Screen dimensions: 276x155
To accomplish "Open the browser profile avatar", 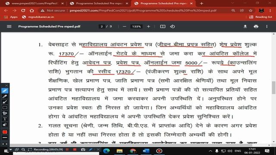I will click(x=261, y=10).
